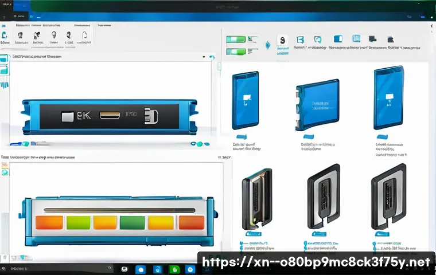Adjust the blue-teal slider below upper device preview
The width and height of the screenshot is (436, 275).
[x=20, y=144]
